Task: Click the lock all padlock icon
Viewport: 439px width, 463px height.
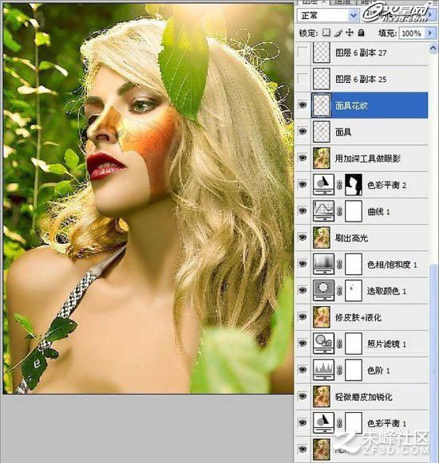Action: (x=362, y=33)
